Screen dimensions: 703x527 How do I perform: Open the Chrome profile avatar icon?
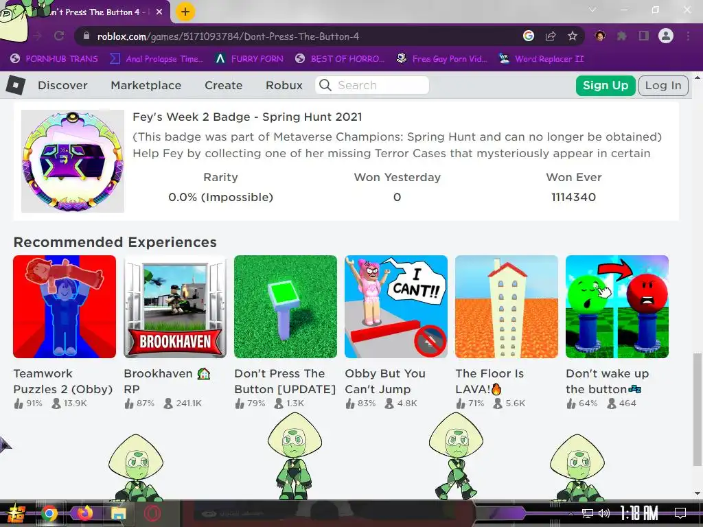(666, 36)
